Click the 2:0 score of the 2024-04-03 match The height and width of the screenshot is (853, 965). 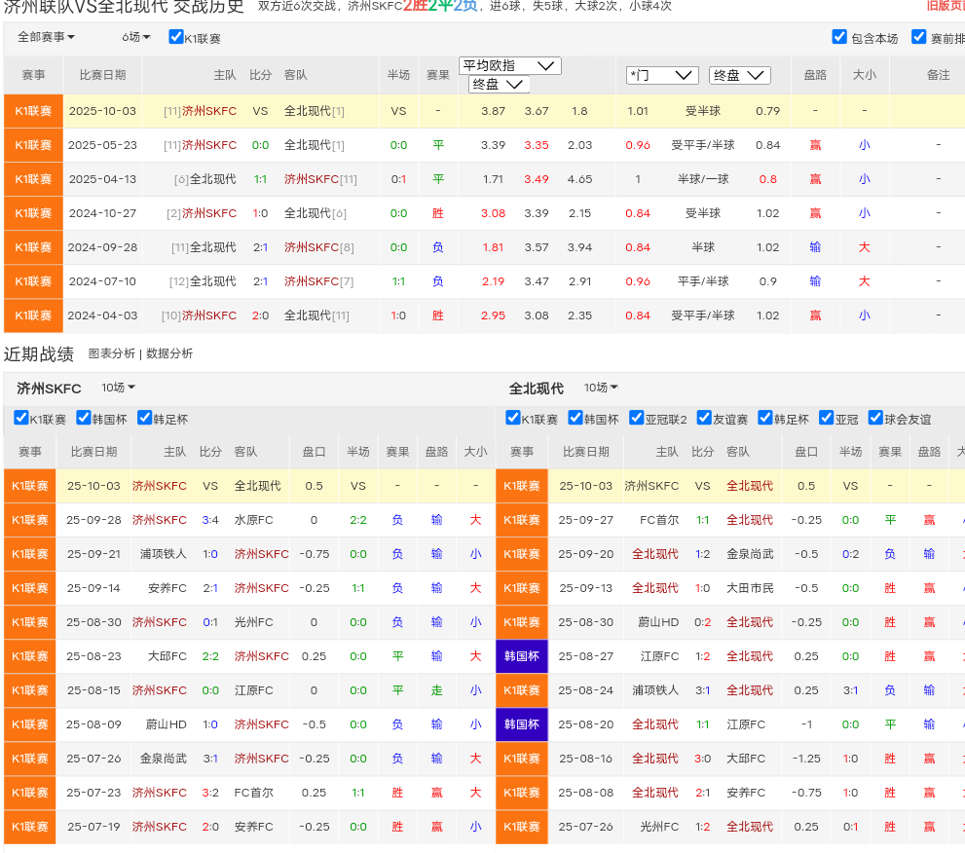[260, 315]
